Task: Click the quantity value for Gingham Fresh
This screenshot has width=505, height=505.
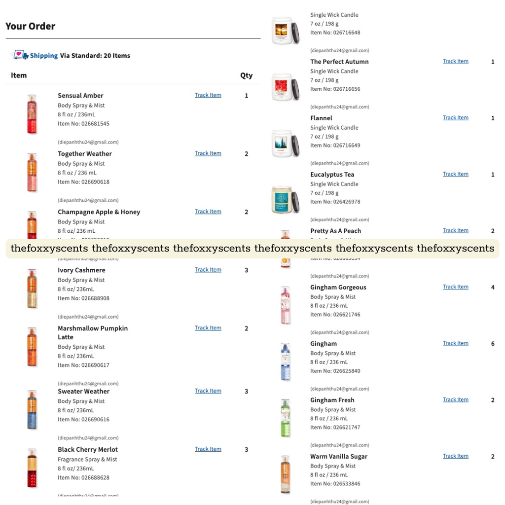Action: 492,400
